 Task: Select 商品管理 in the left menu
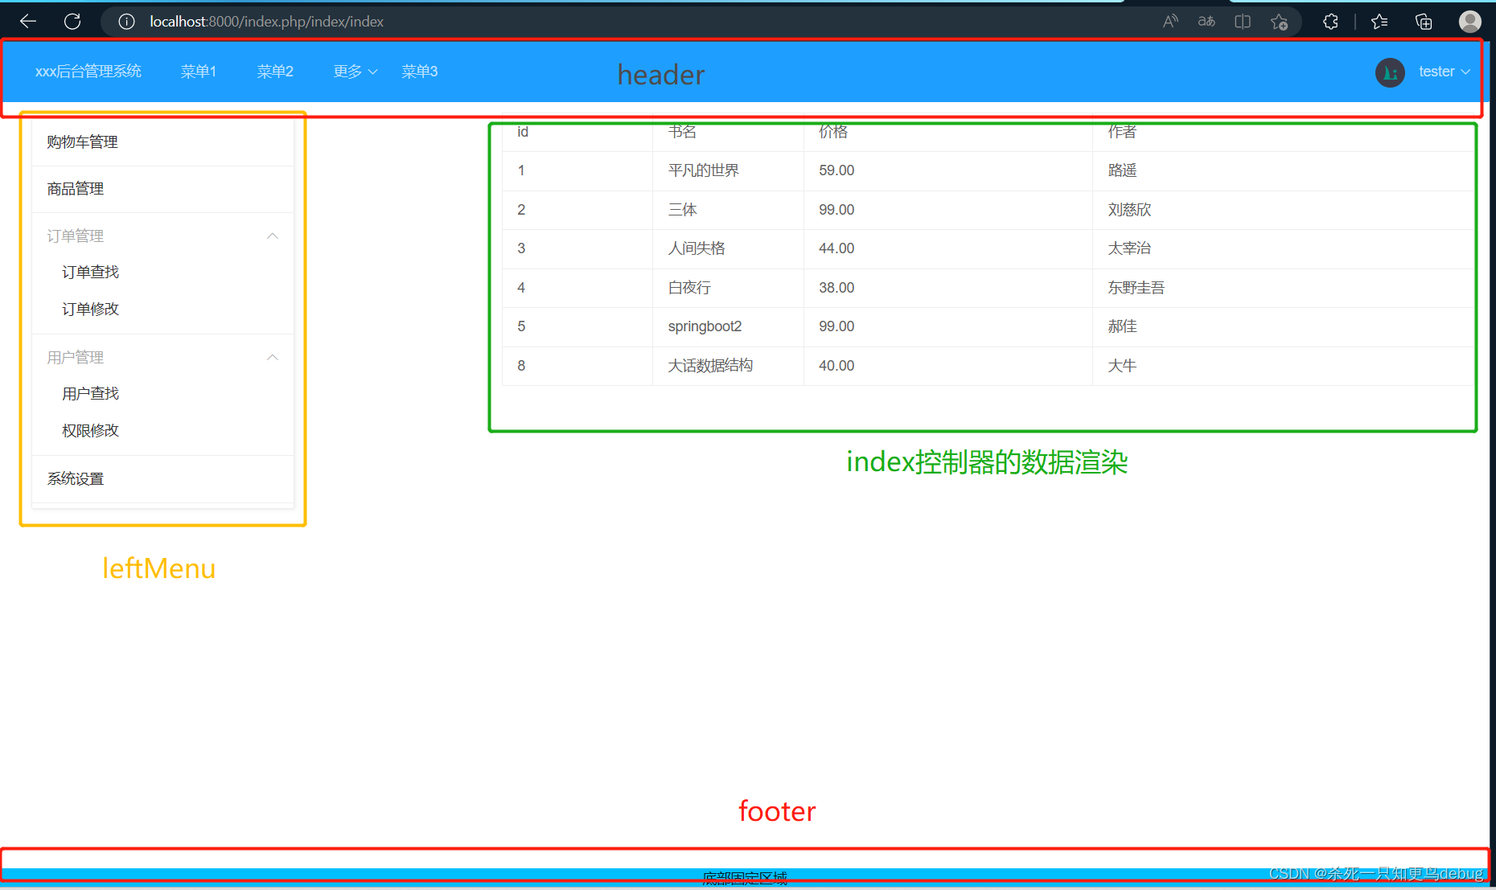click(162, 189)
